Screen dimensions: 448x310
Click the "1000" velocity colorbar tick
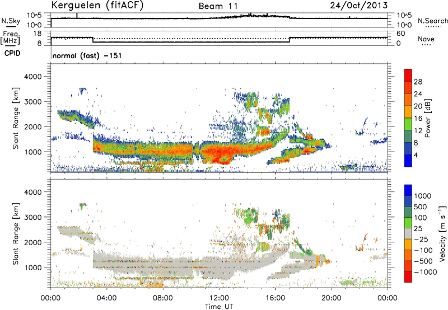tap(422, 196)
